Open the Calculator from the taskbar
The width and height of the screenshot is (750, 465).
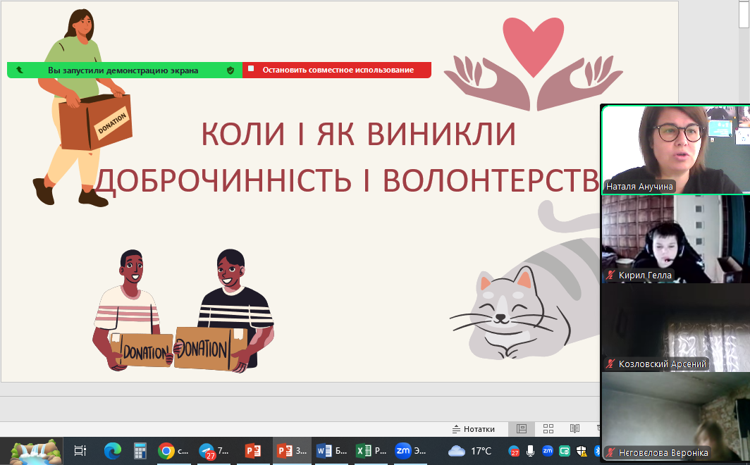pyautogui.click(x=140, y=451)
